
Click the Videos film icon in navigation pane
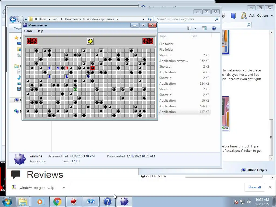[x=19, y=89]
